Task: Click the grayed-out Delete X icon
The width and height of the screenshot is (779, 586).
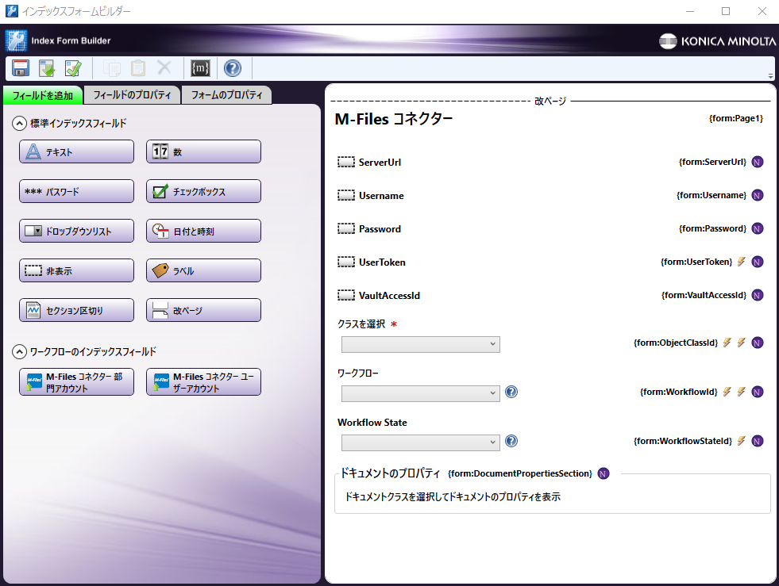Action: tap(164, 67)
